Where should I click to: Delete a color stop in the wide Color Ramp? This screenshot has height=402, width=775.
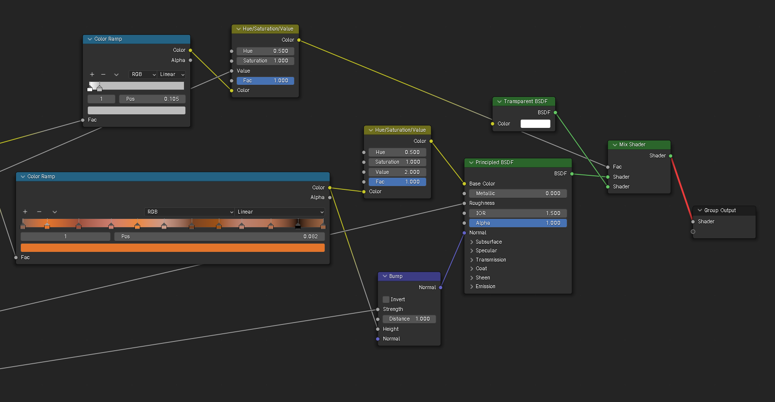pos(39,212)
